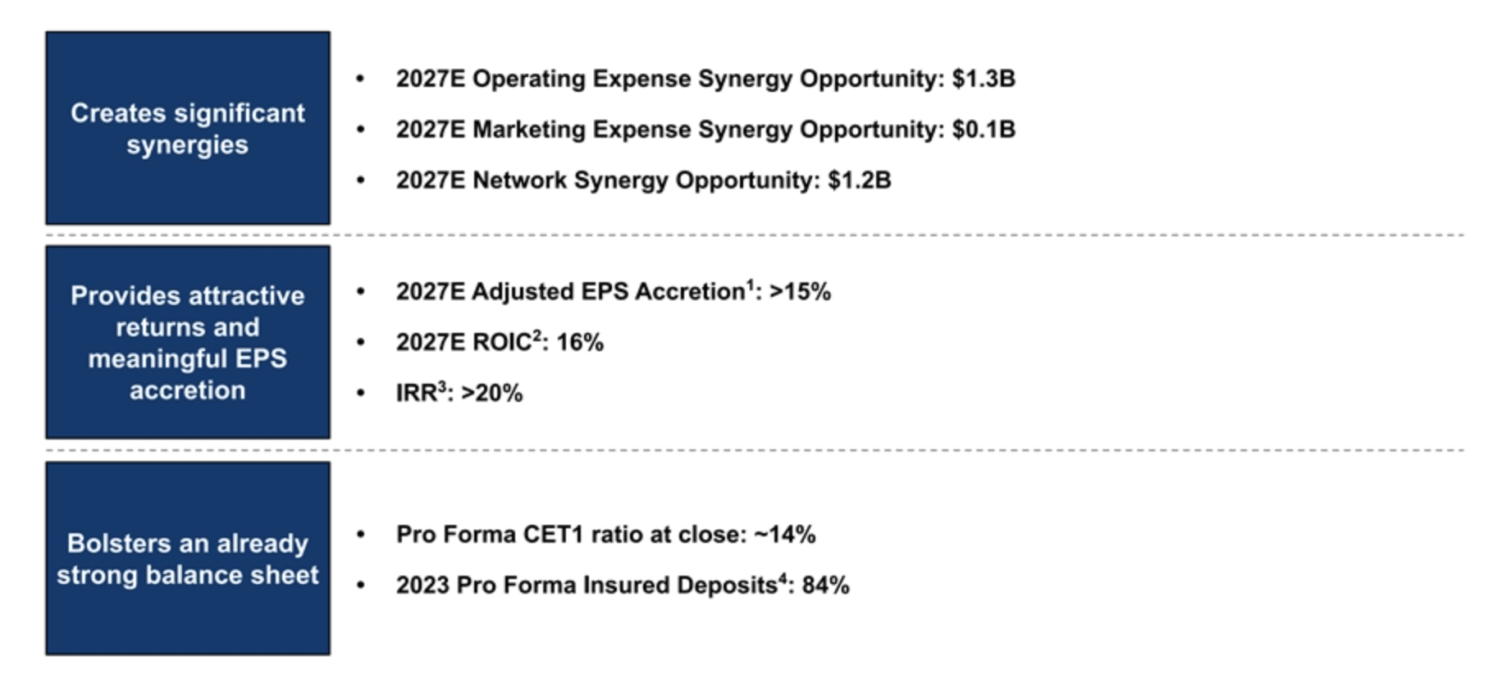
Task: Click the dashed divider below the synergies section
Action: pyautogui.click(x=755, y=235)
